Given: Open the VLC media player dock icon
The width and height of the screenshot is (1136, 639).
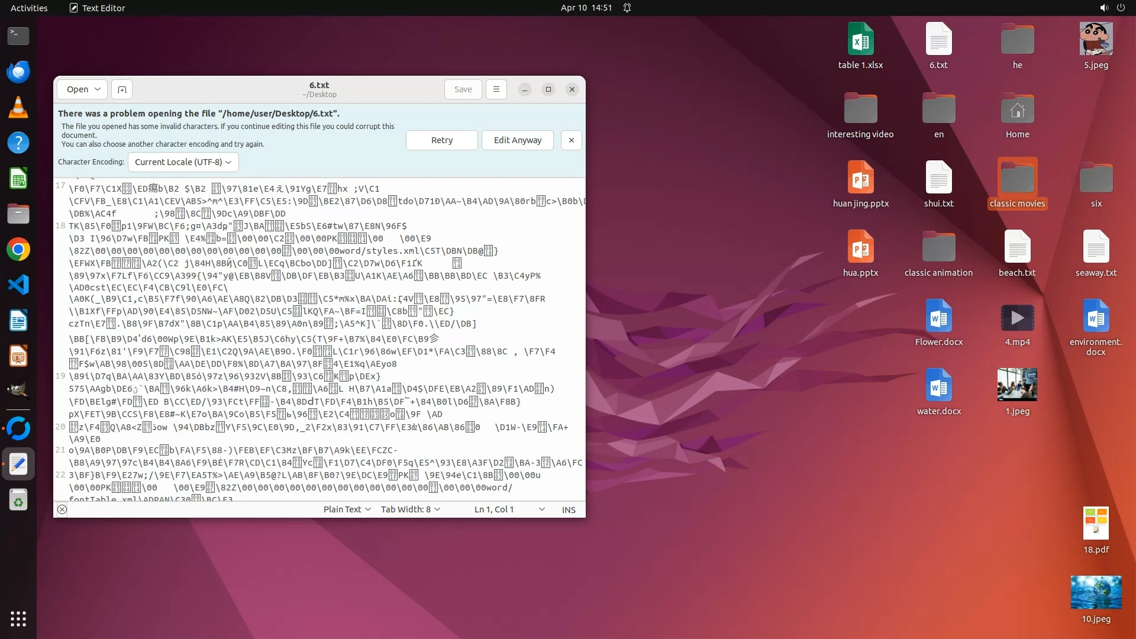Looking at the screenshot, I should 18,107.
